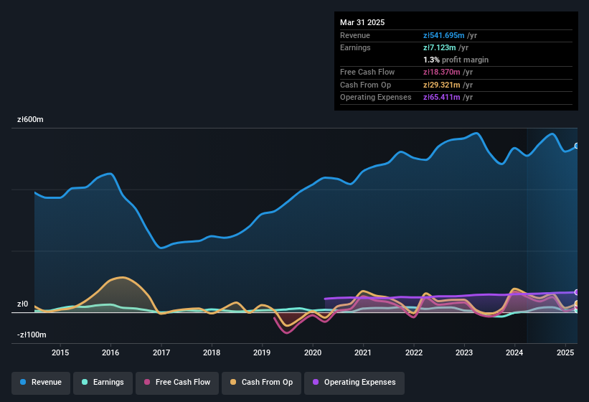Click the 2022 x-axis label
The image size is (589, 402).
413,352
